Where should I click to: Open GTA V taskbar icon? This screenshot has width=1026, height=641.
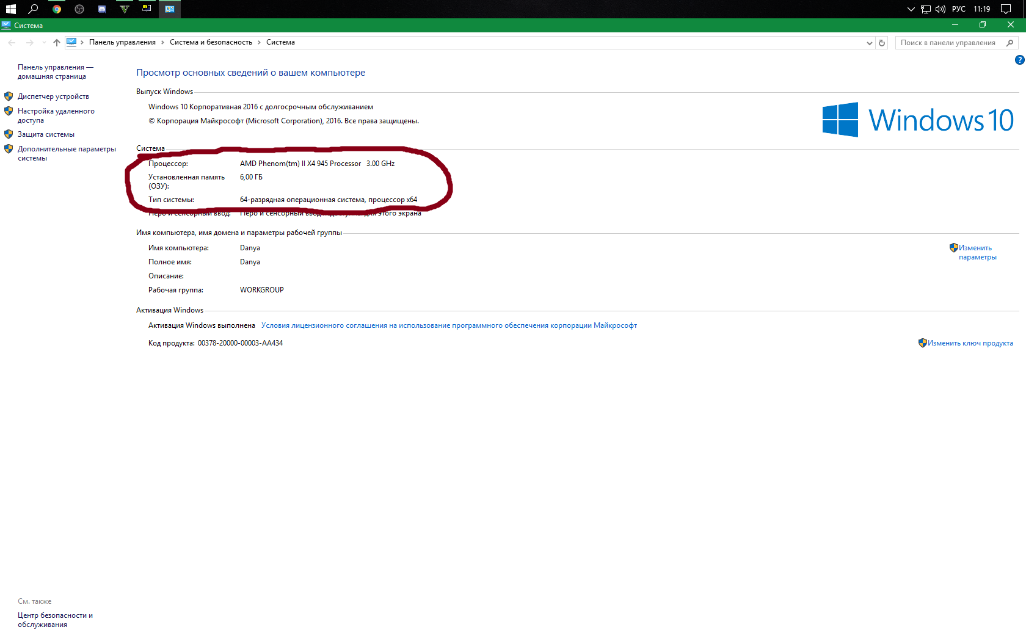(x=125, y=9)
